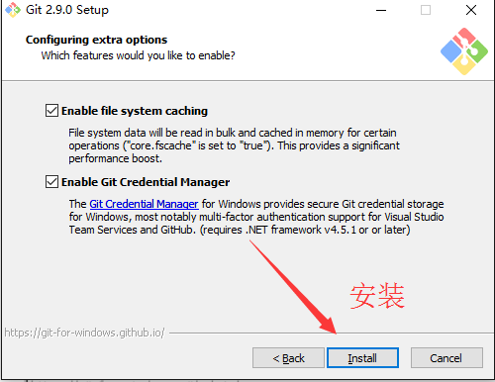Click the file system caching description text
The image size is (495, 382).
[234, 145]
